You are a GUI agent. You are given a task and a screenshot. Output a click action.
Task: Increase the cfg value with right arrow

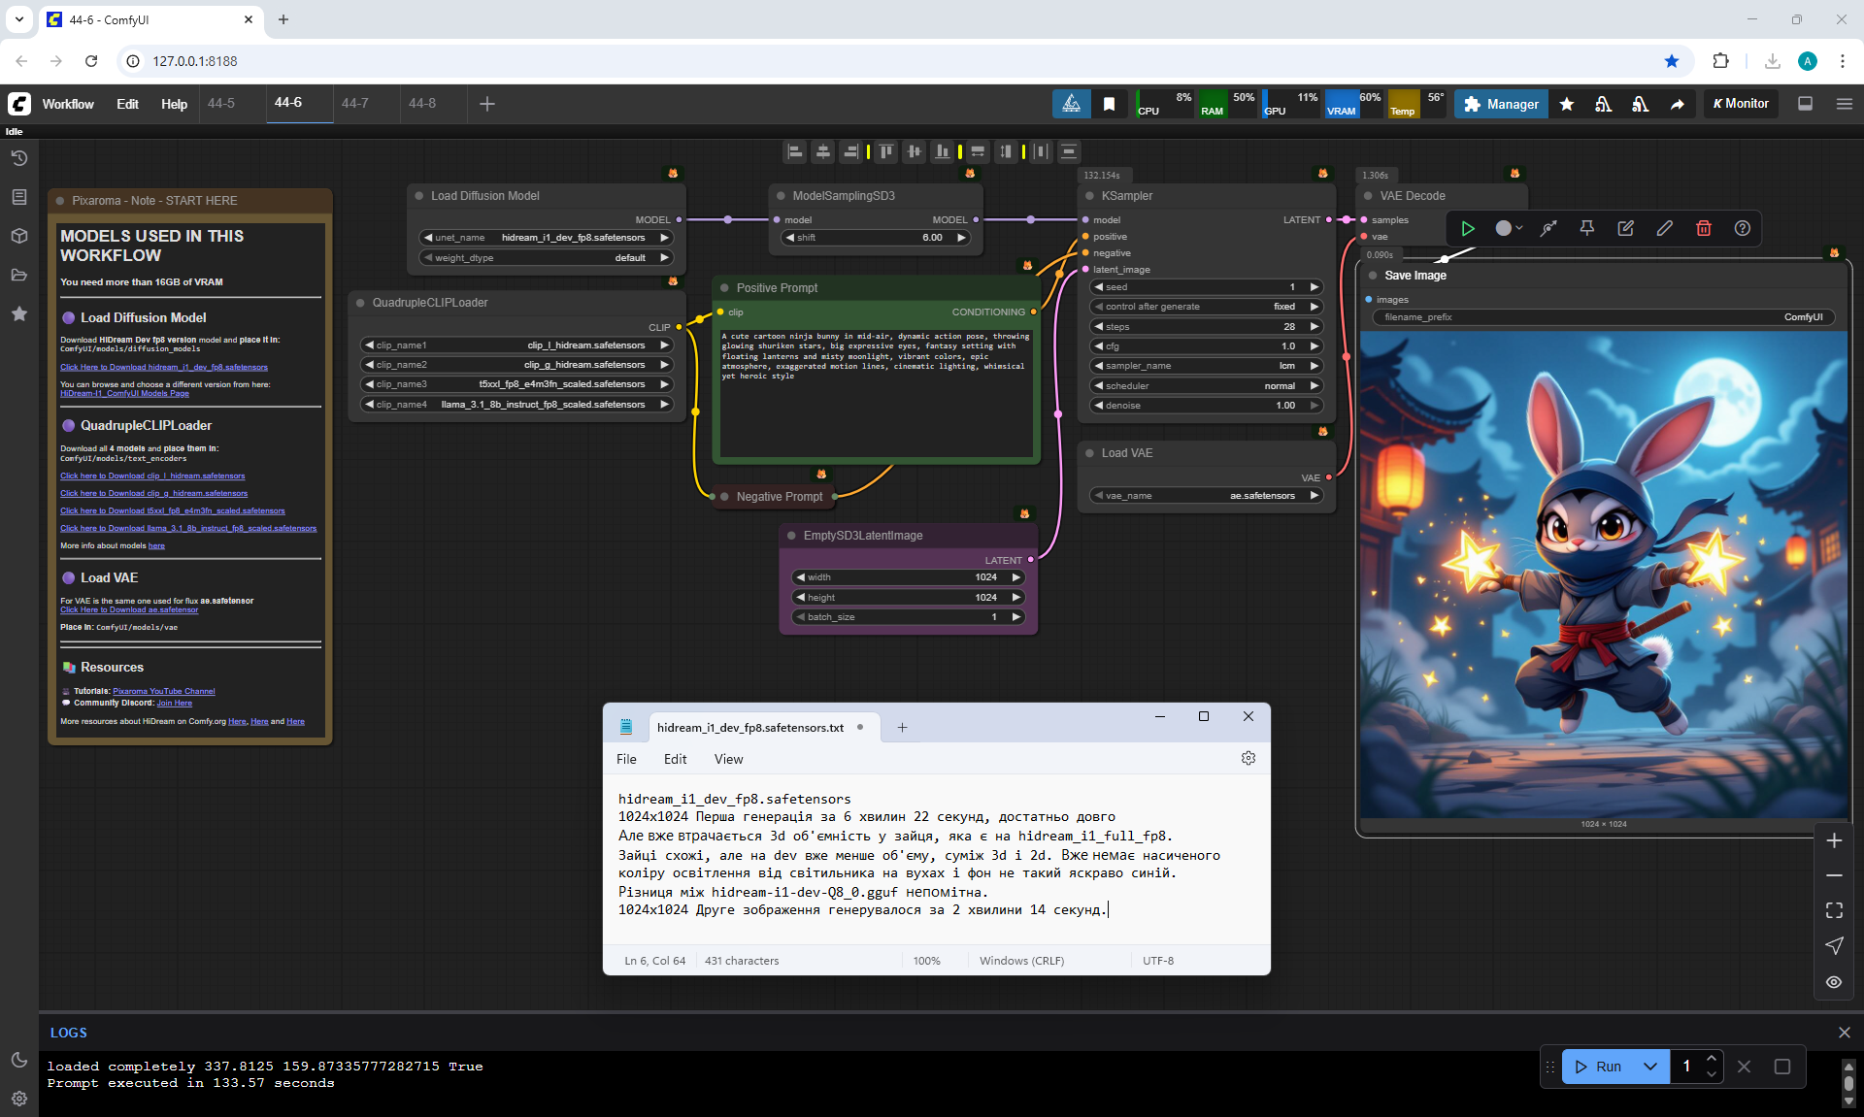click(1314, 346)
